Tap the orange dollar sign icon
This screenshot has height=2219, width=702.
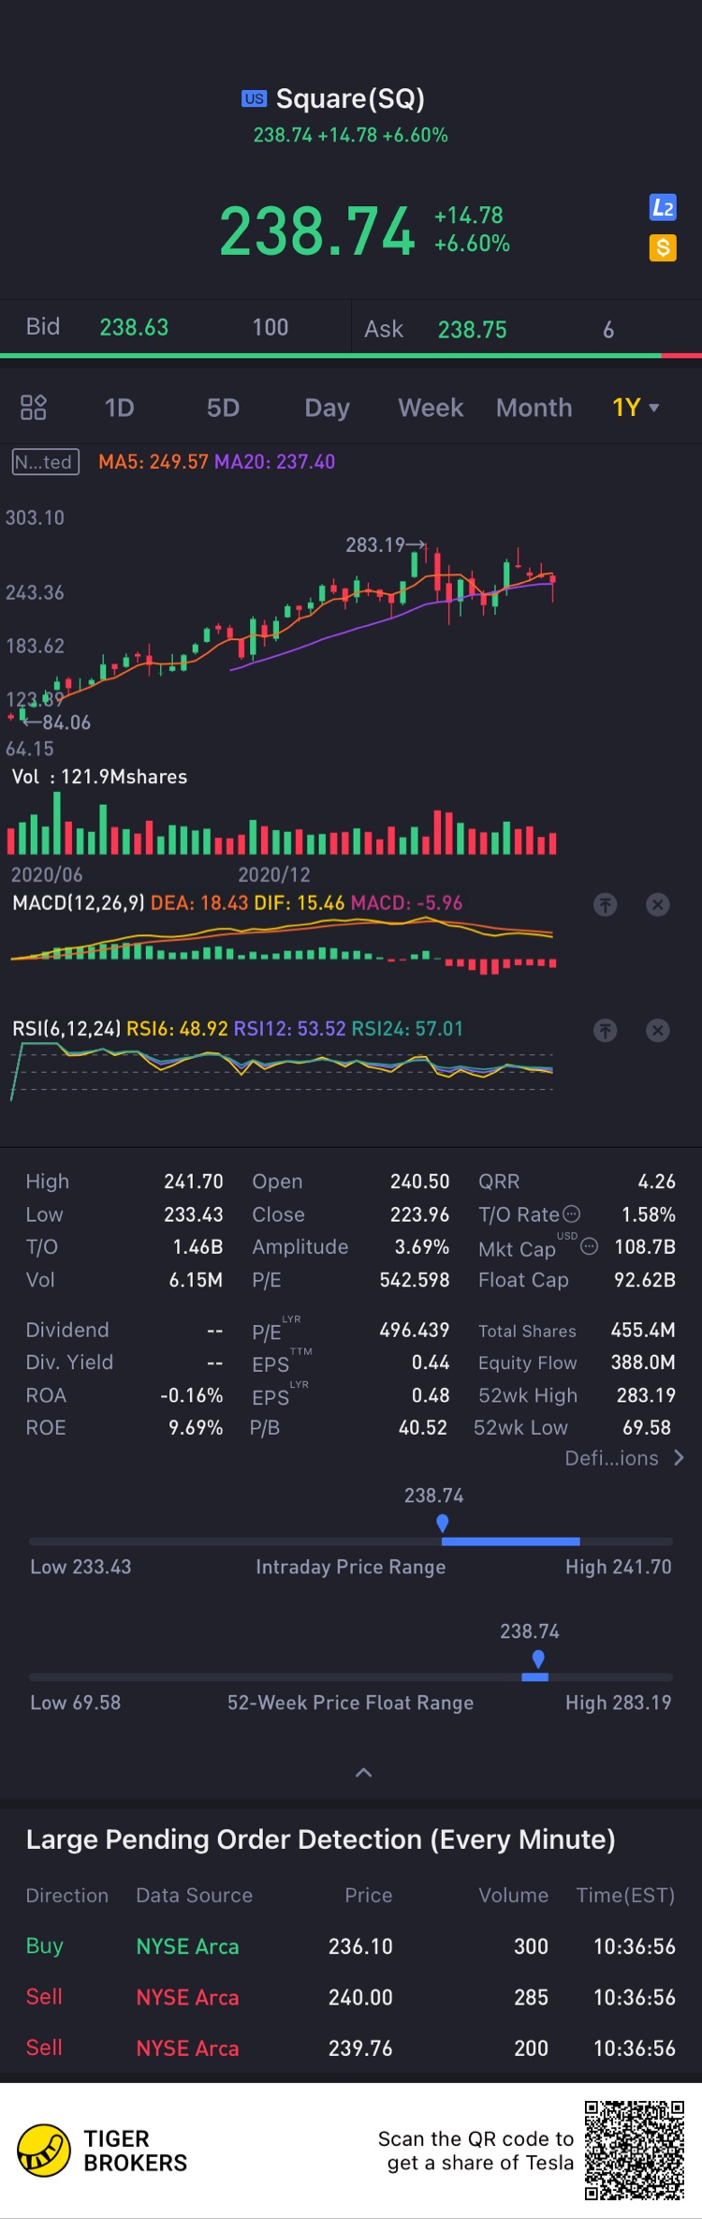click(663, 248)
